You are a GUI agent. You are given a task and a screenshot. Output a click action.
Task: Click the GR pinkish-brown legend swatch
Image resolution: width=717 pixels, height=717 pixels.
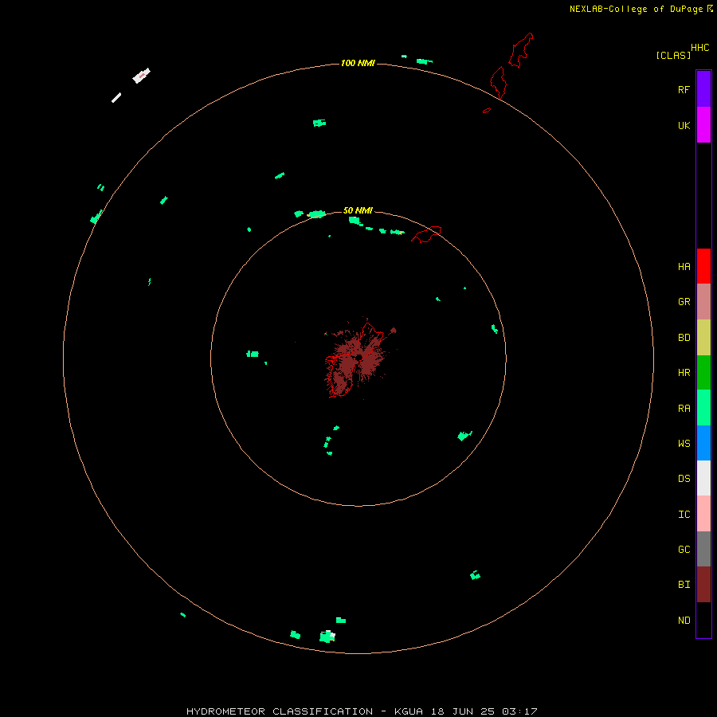click(703, 302)
